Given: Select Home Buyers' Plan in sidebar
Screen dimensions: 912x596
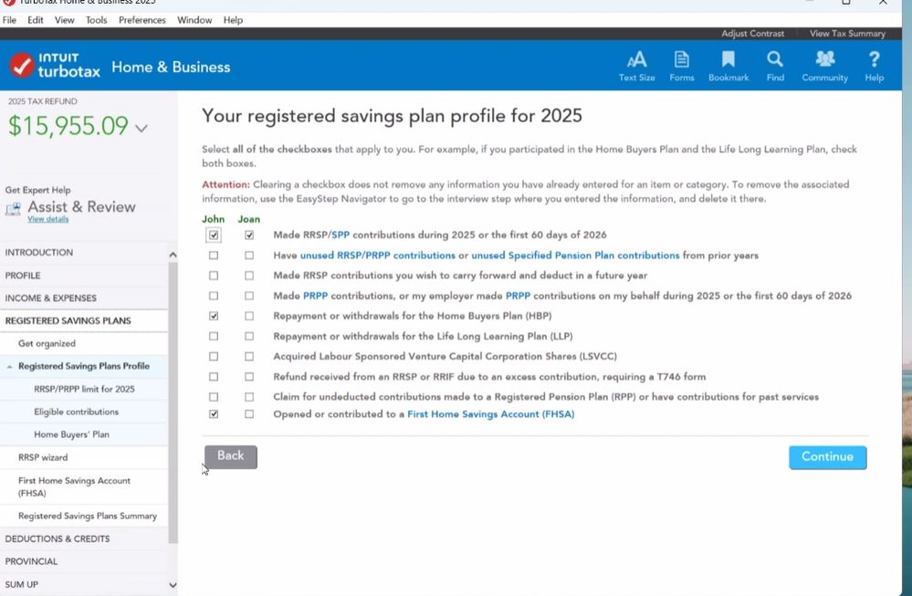Looking at the screenshot, I should point(71,434).
